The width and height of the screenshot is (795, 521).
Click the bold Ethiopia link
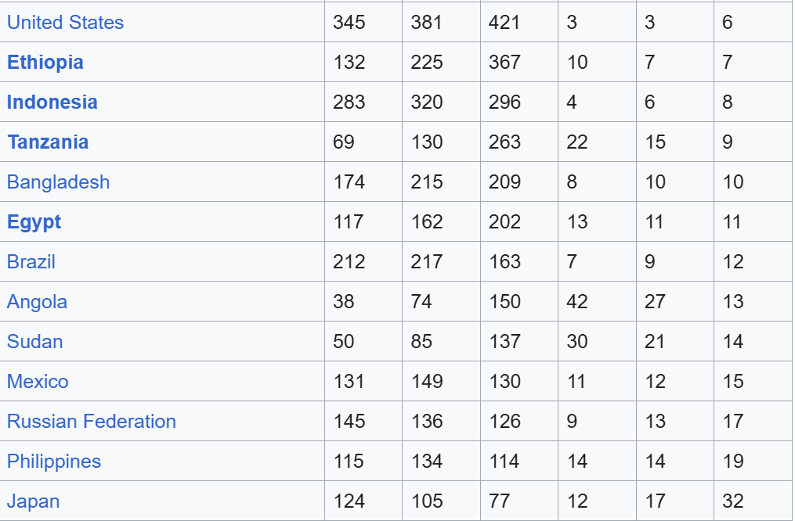point(45,63)
